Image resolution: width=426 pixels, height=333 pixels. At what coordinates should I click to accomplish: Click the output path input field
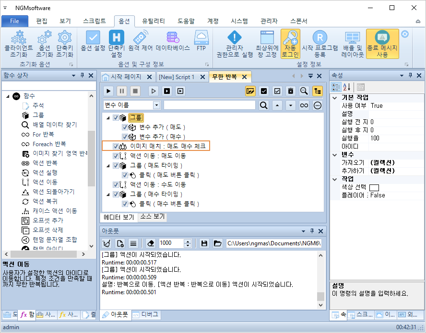pos(274,243)
